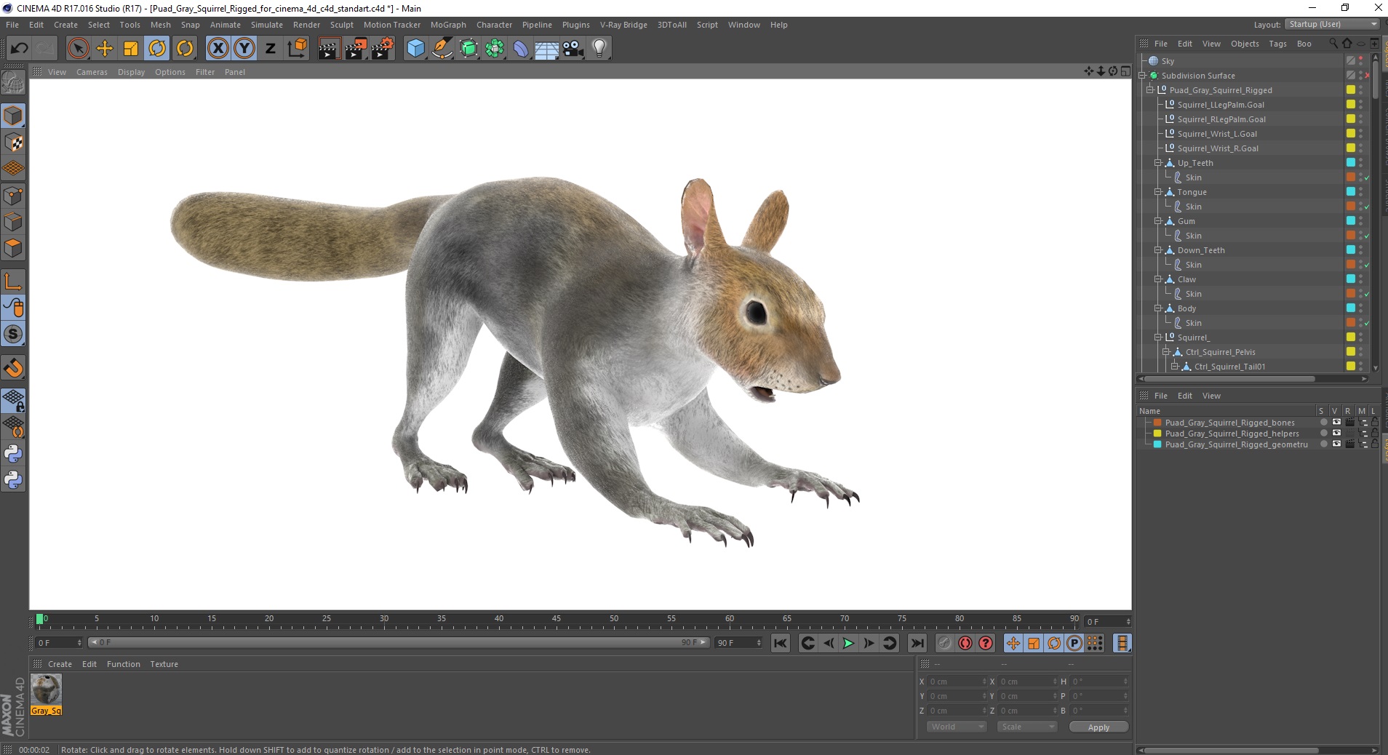Toggle X axis lock
This screenshot has height=755, width=1388.
218,48
